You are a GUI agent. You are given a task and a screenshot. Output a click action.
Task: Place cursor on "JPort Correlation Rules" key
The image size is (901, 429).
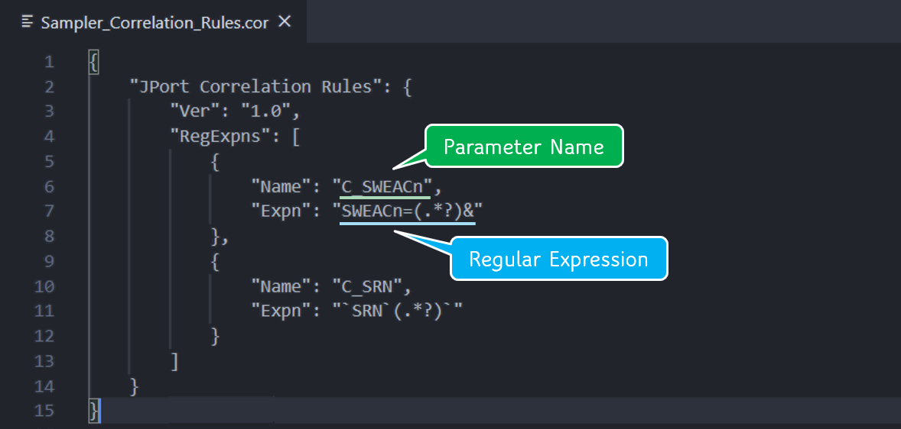[x=255, y=87]
